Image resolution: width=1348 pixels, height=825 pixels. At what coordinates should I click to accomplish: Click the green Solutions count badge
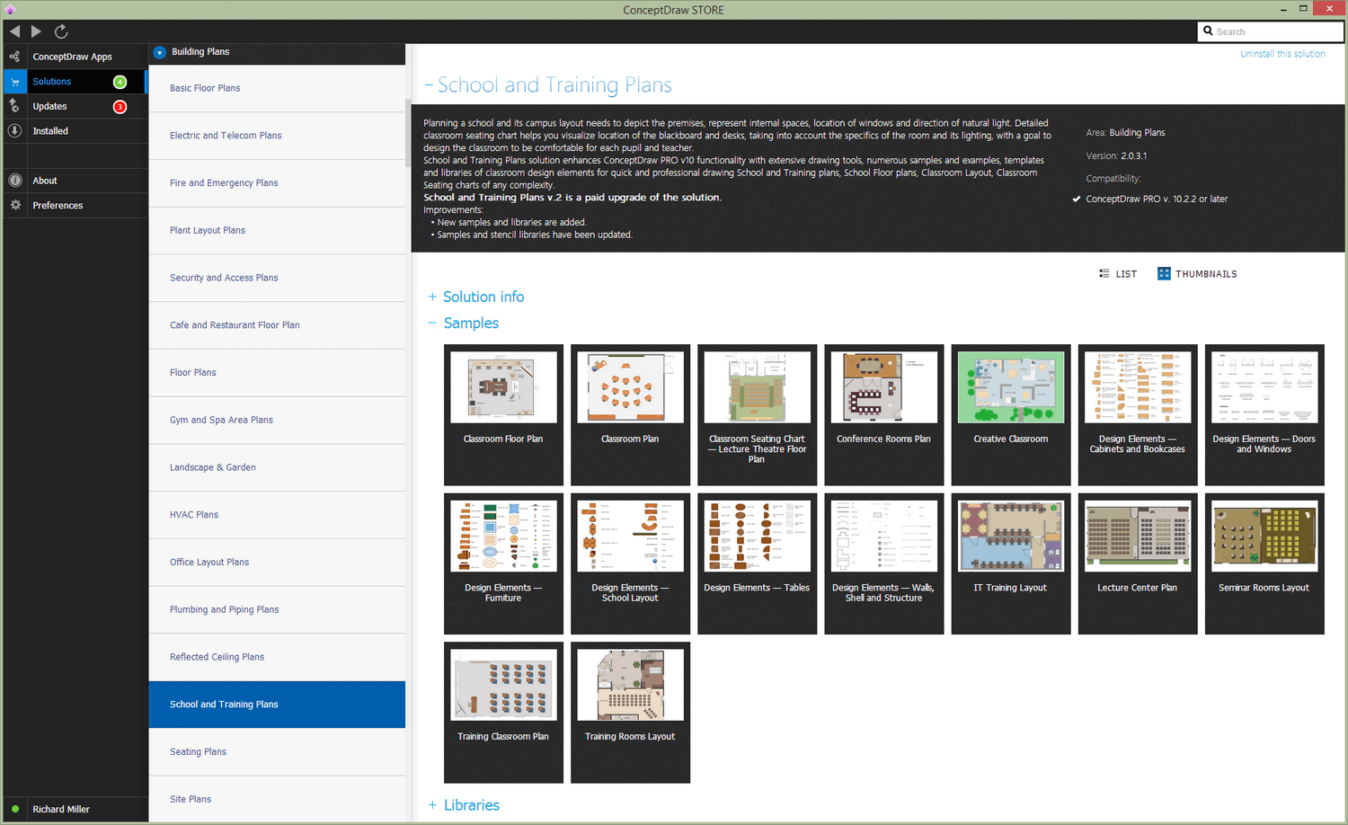(x=120, y=82)
